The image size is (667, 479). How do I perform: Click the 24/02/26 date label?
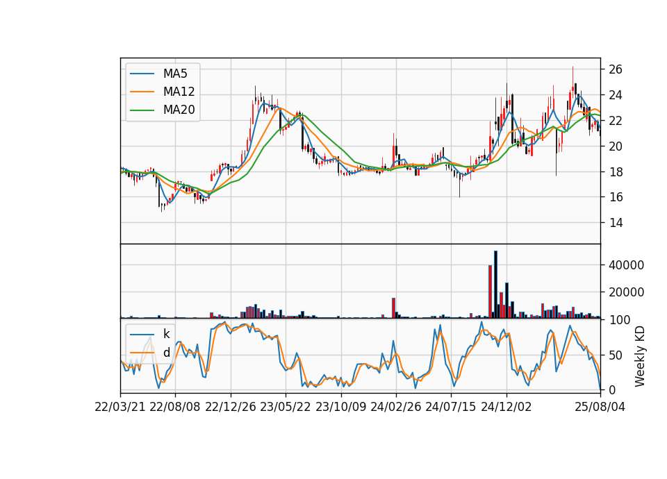point(396,407)
